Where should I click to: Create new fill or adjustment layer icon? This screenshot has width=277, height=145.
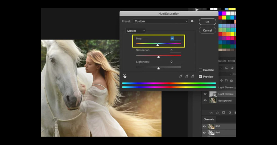pyautogui.click(x=230, y=113)
